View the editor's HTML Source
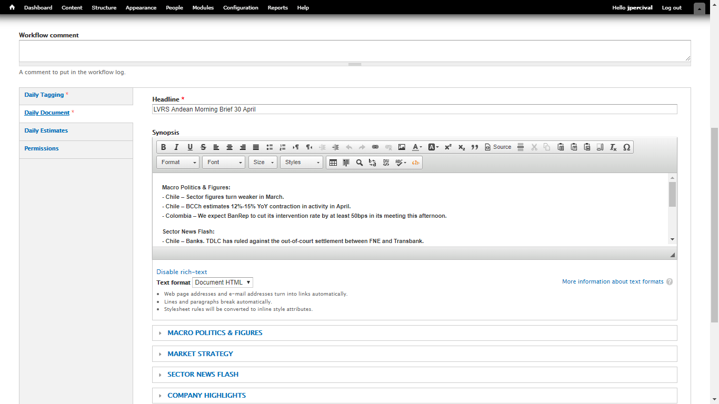This screenshot has height=404, width=719. (x=498, y=147)
